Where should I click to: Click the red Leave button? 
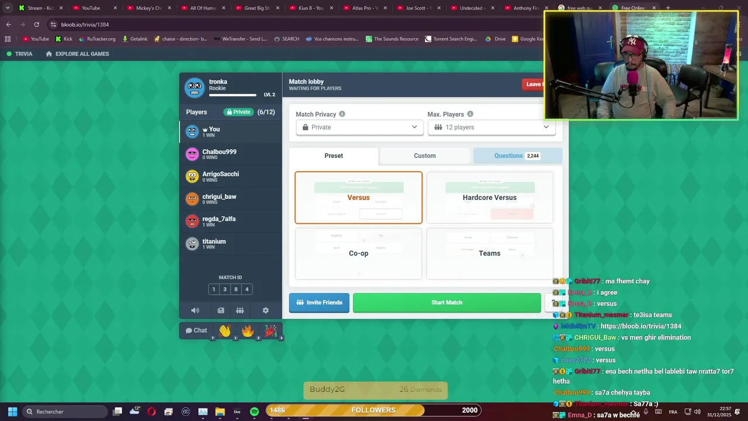pos(533,84)
